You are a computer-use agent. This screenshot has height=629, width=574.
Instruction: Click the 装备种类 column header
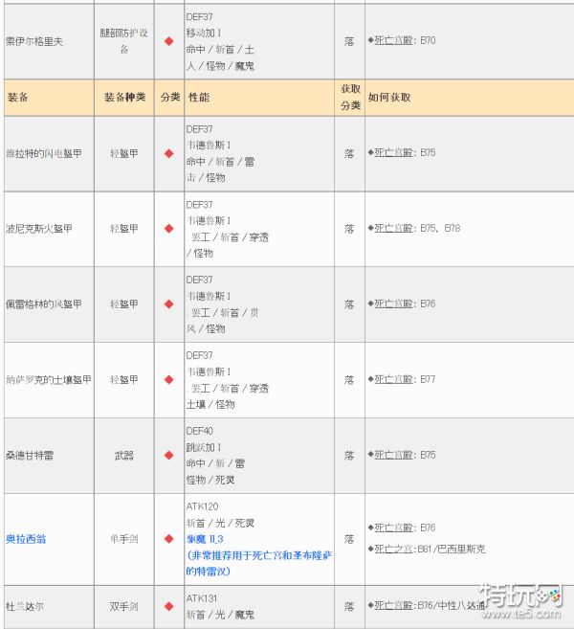(124, 98)
